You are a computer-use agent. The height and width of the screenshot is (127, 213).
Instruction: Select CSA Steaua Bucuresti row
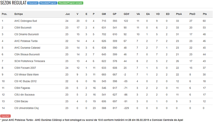(27, 54)
